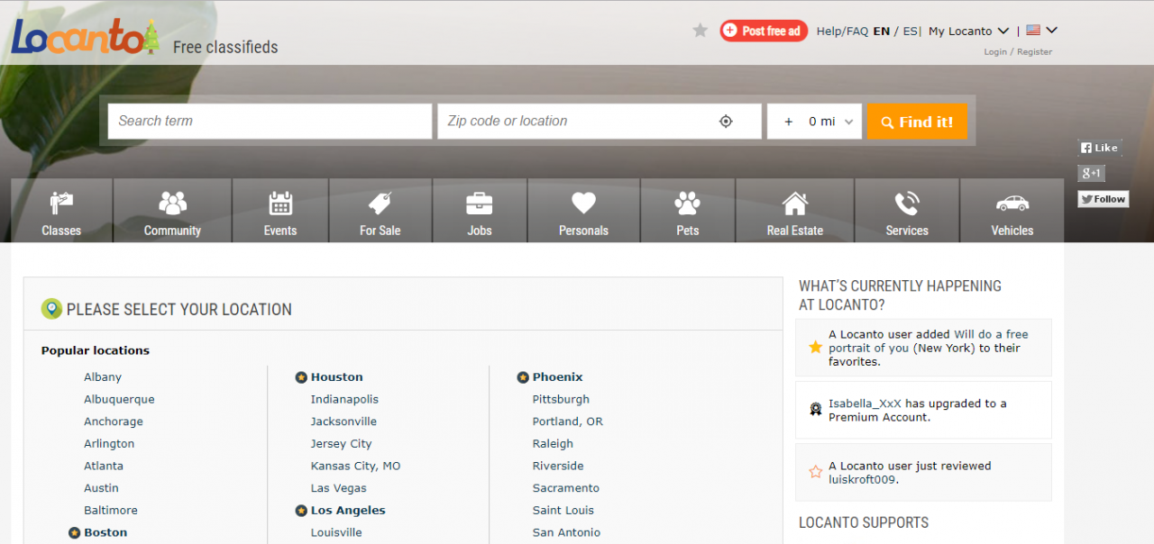Image resolution: width=1154 pixels, height=544 pixels.
Task: Open the Services category tab
Action: 906,211
